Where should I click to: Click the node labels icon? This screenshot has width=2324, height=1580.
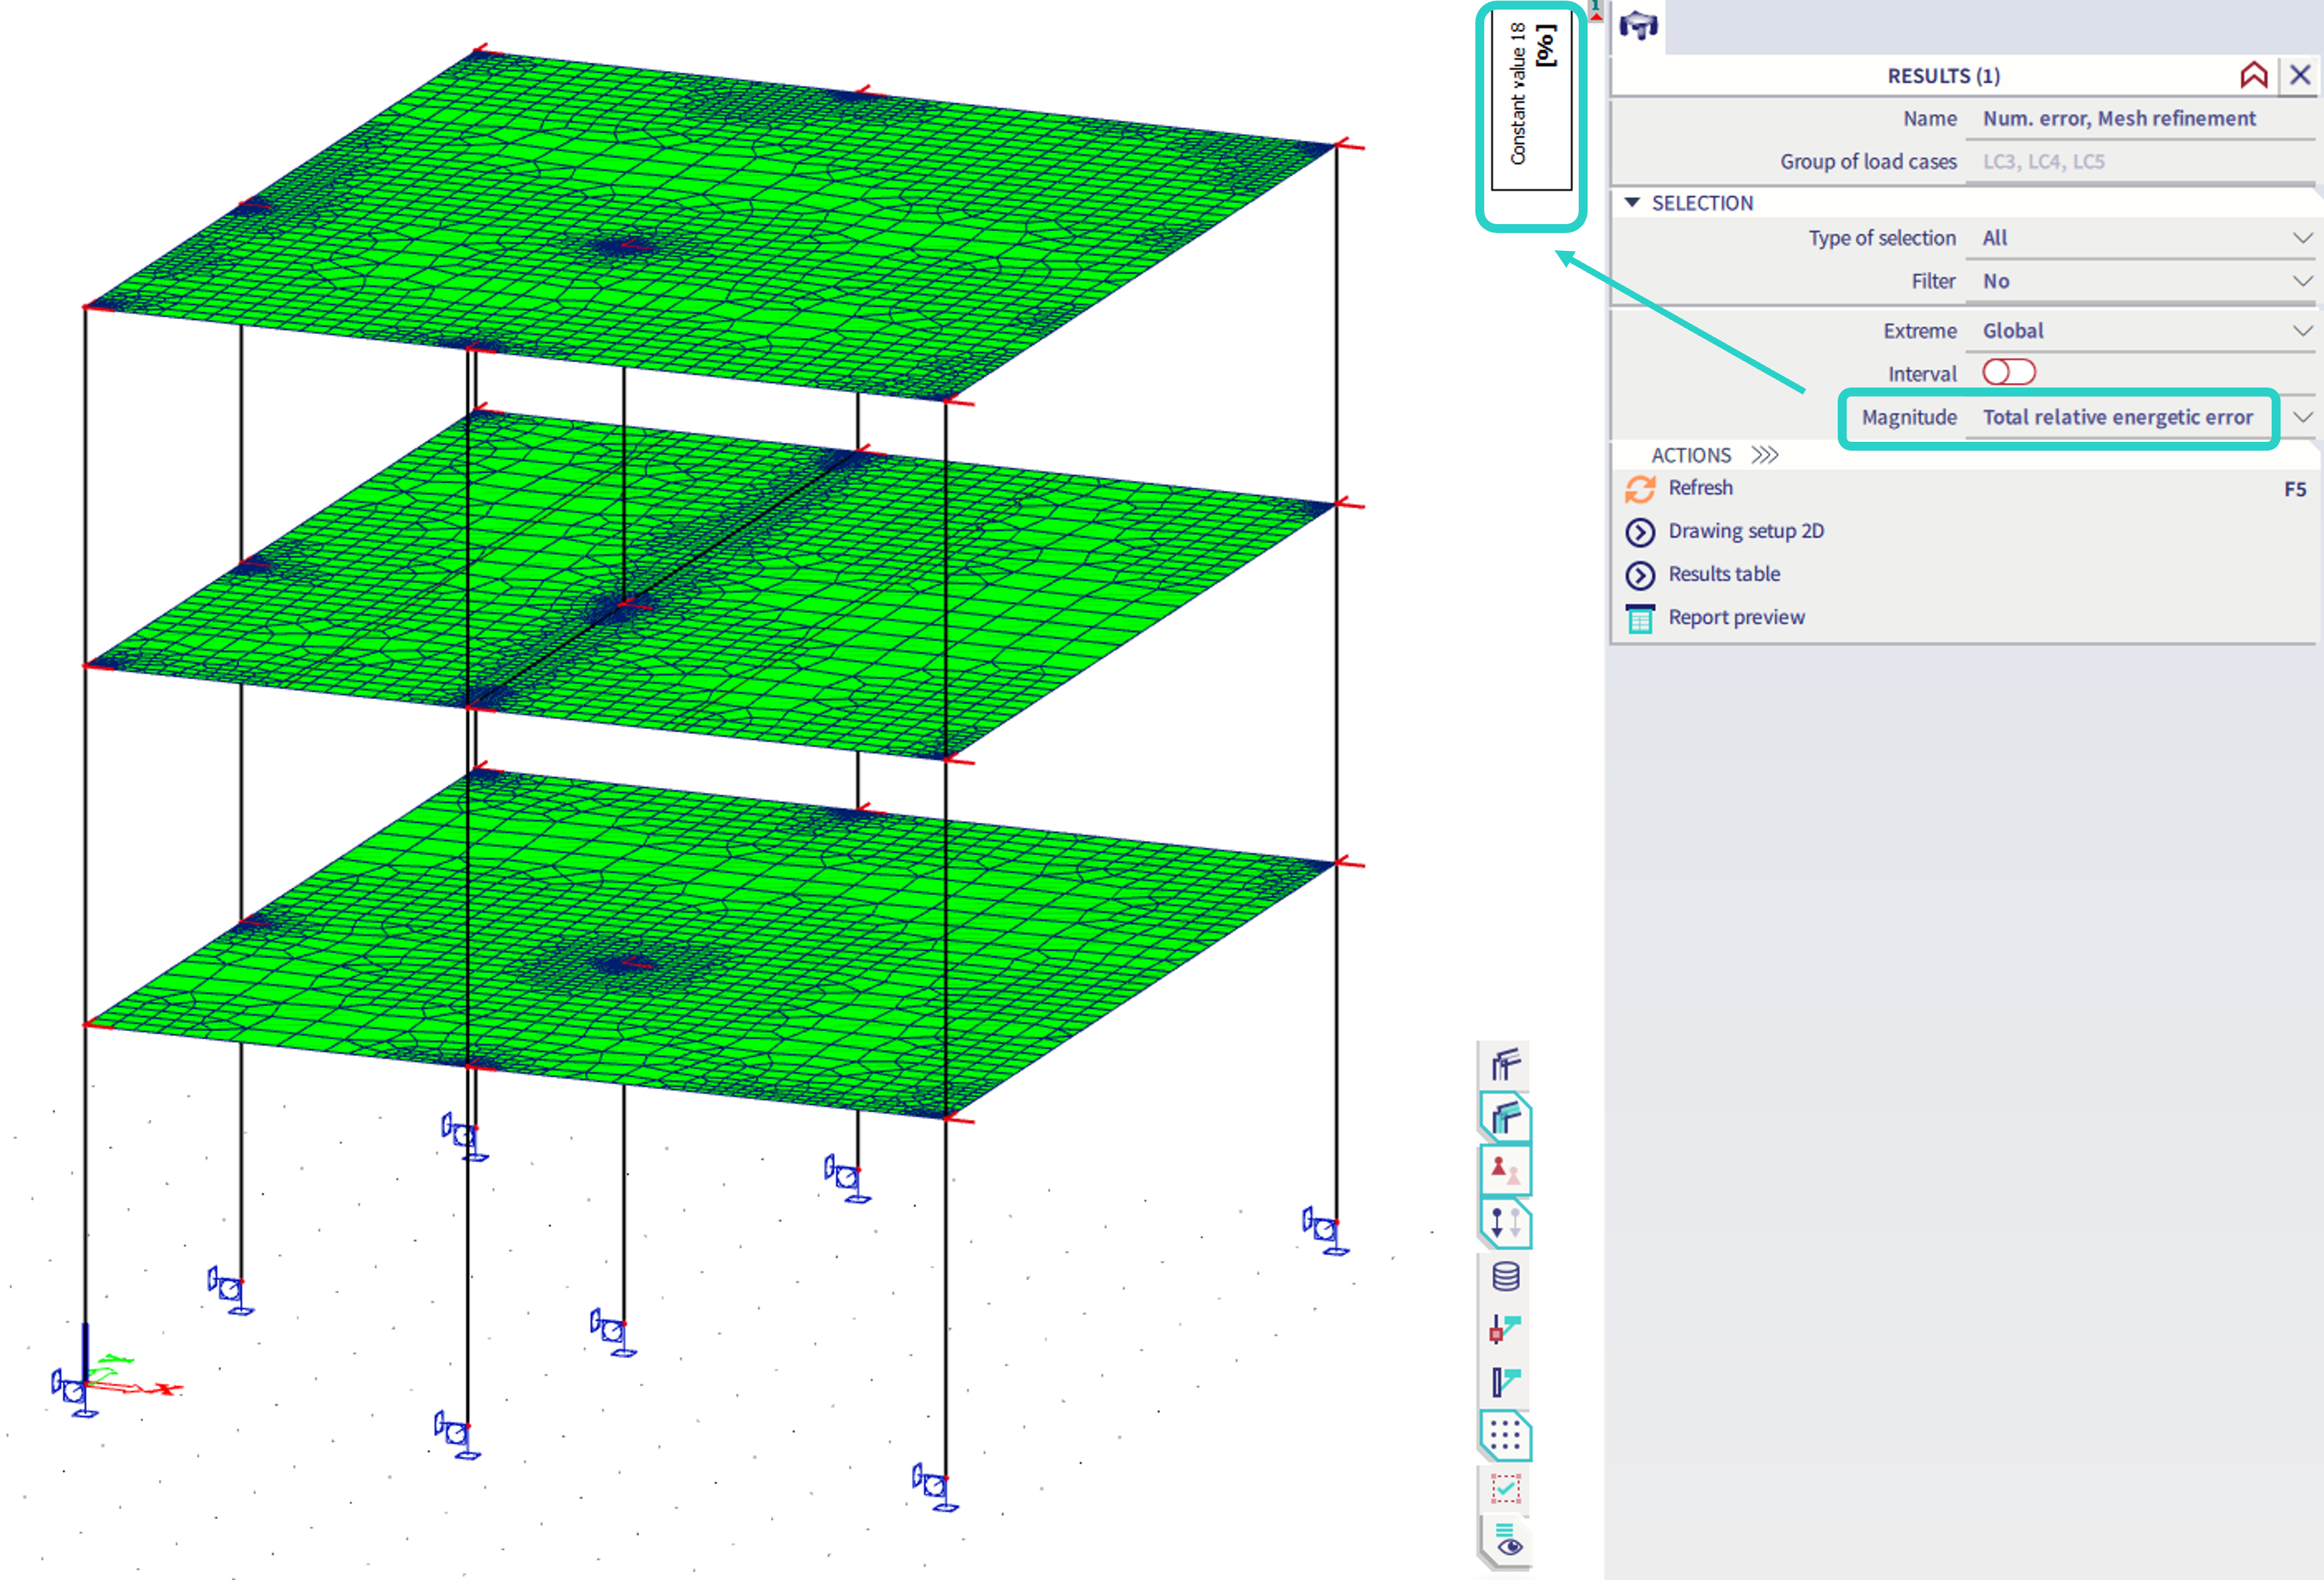[1505, 1329]
